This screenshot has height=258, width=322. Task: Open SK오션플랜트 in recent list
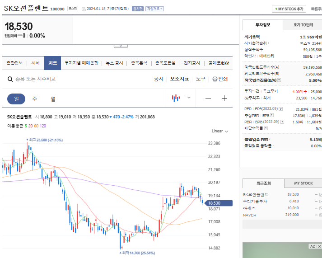256,195
